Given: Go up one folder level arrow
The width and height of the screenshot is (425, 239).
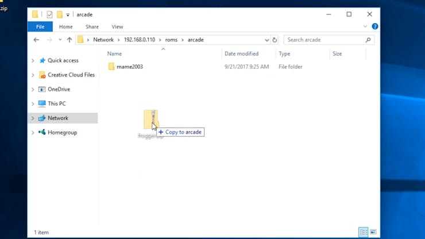Looking at the screenshot, I should tap(69, 40).
